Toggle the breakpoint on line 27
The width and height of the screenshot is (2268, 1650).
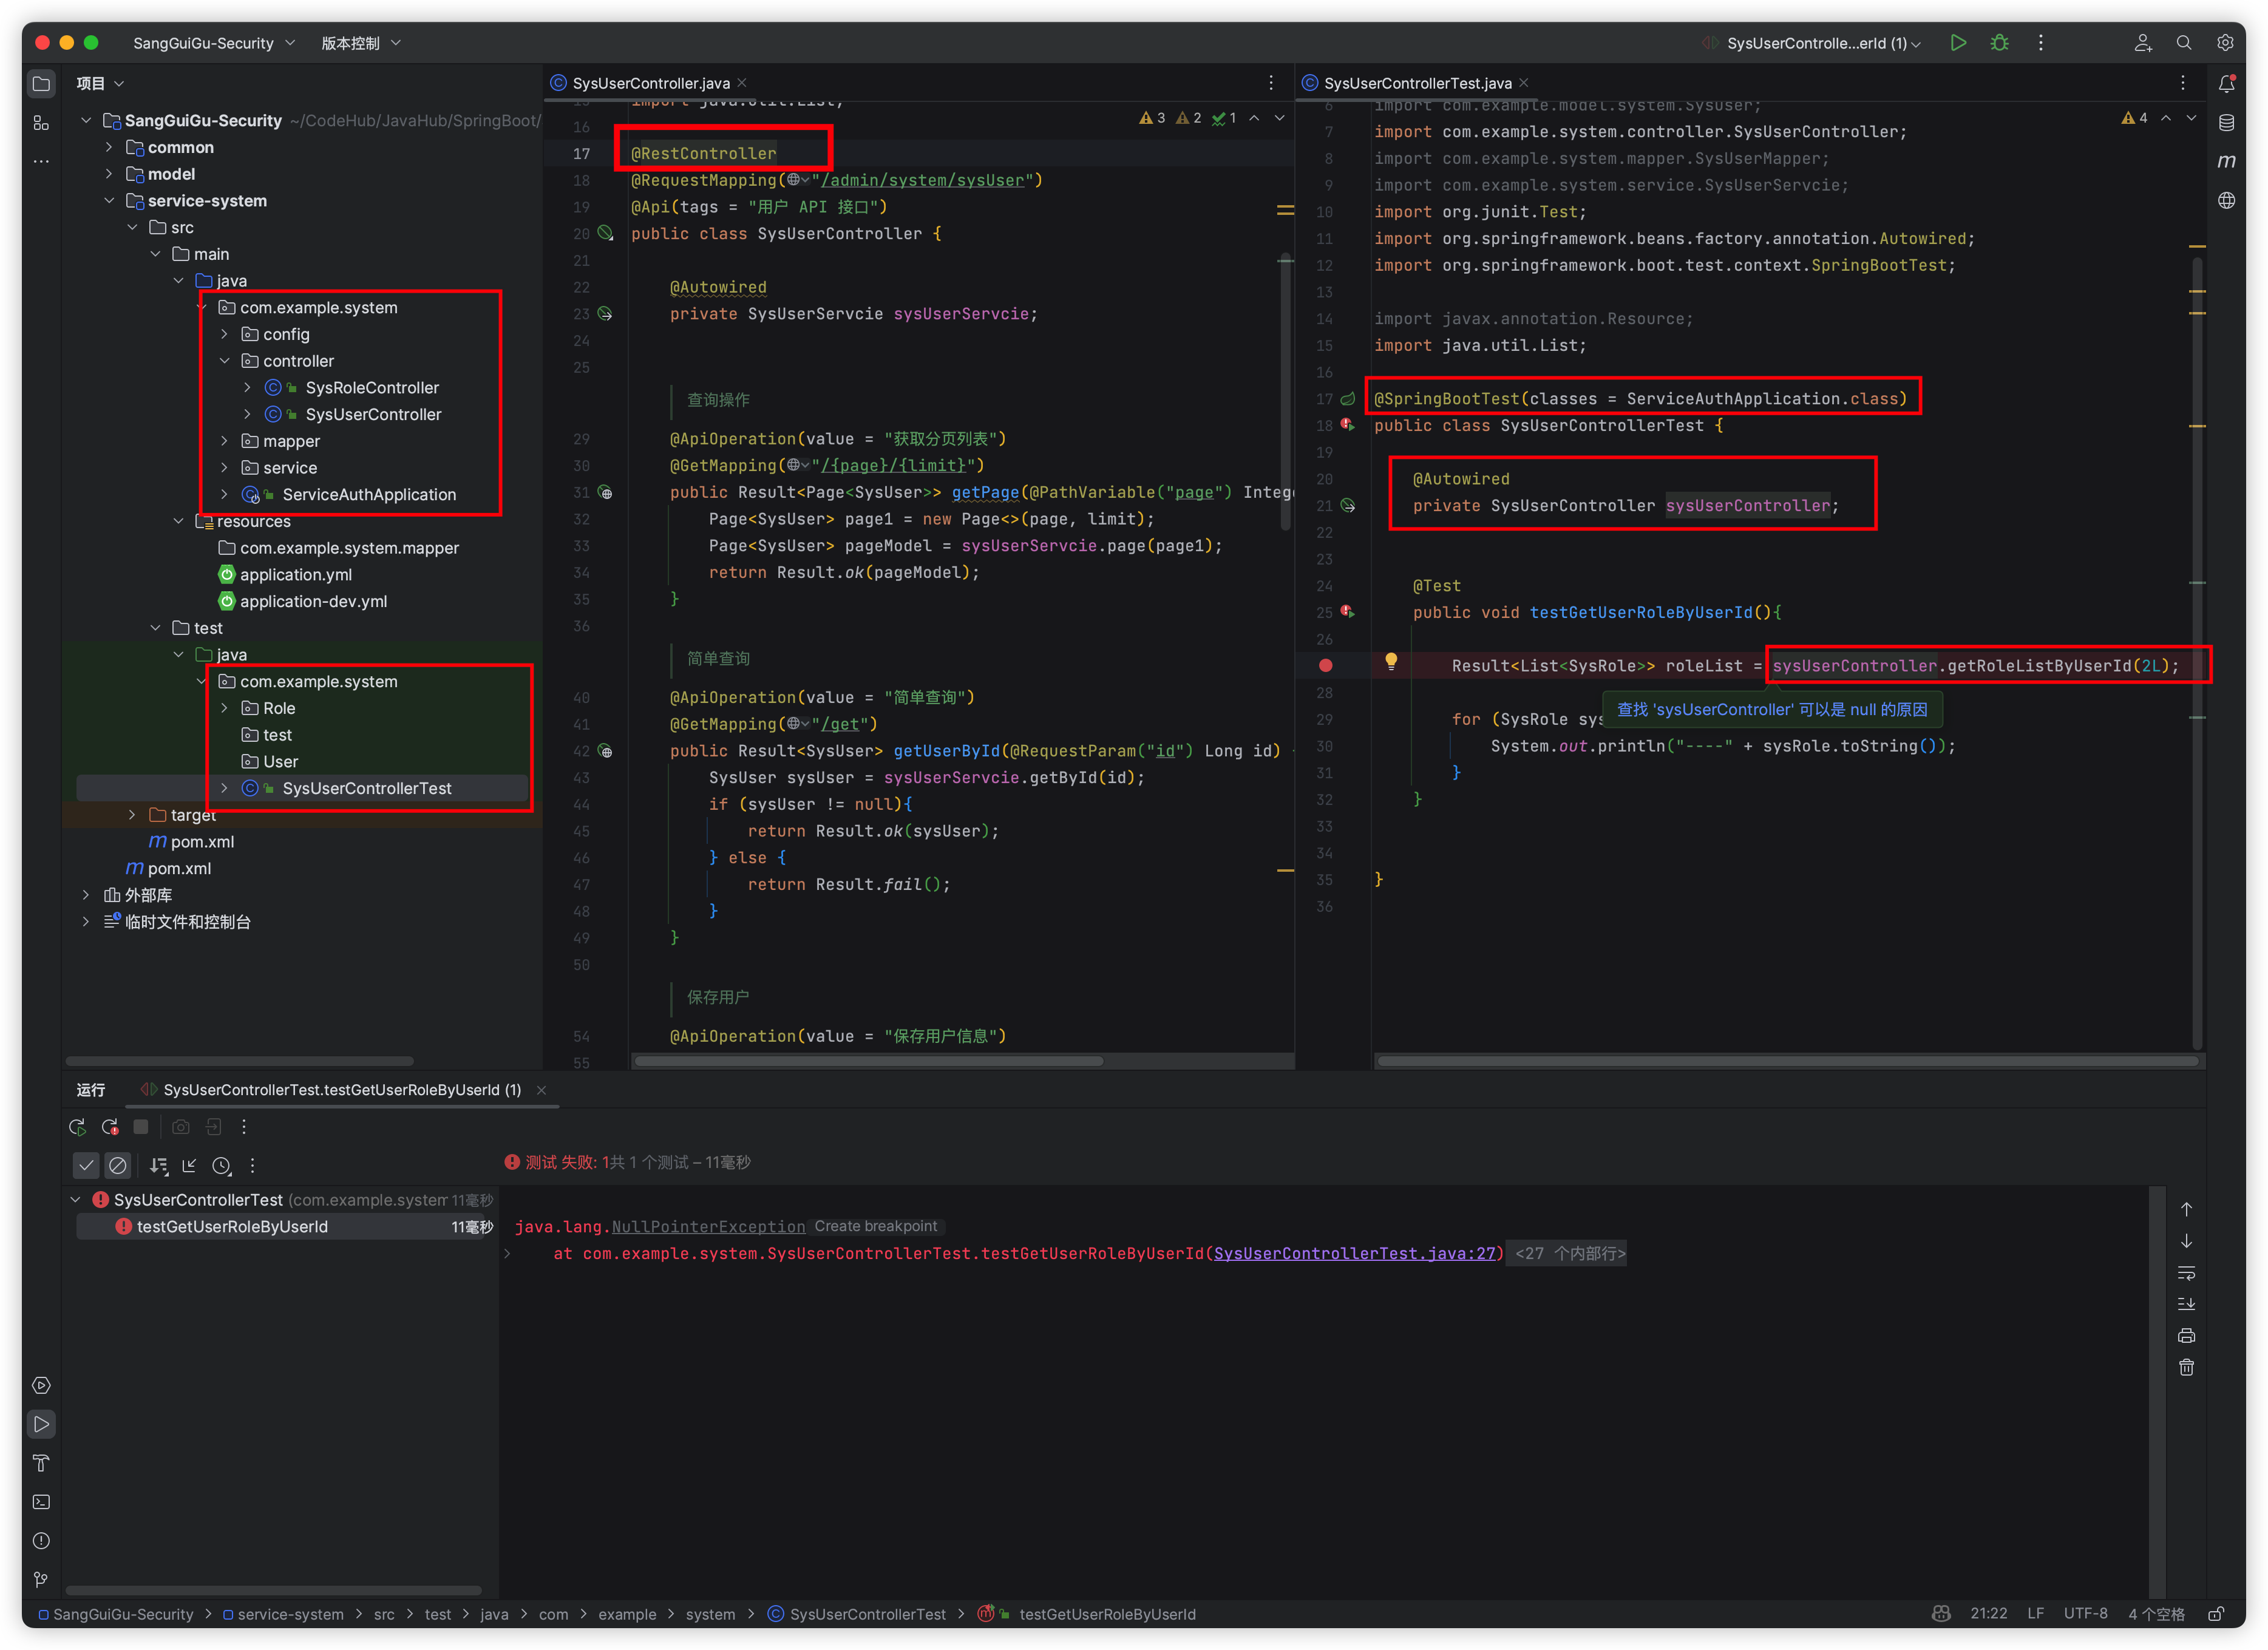1325,665
